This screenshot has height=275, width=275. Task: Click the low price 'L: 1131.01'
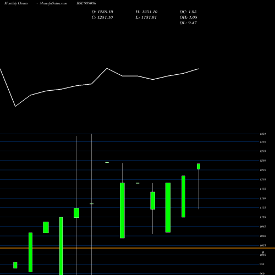[146, 18]
